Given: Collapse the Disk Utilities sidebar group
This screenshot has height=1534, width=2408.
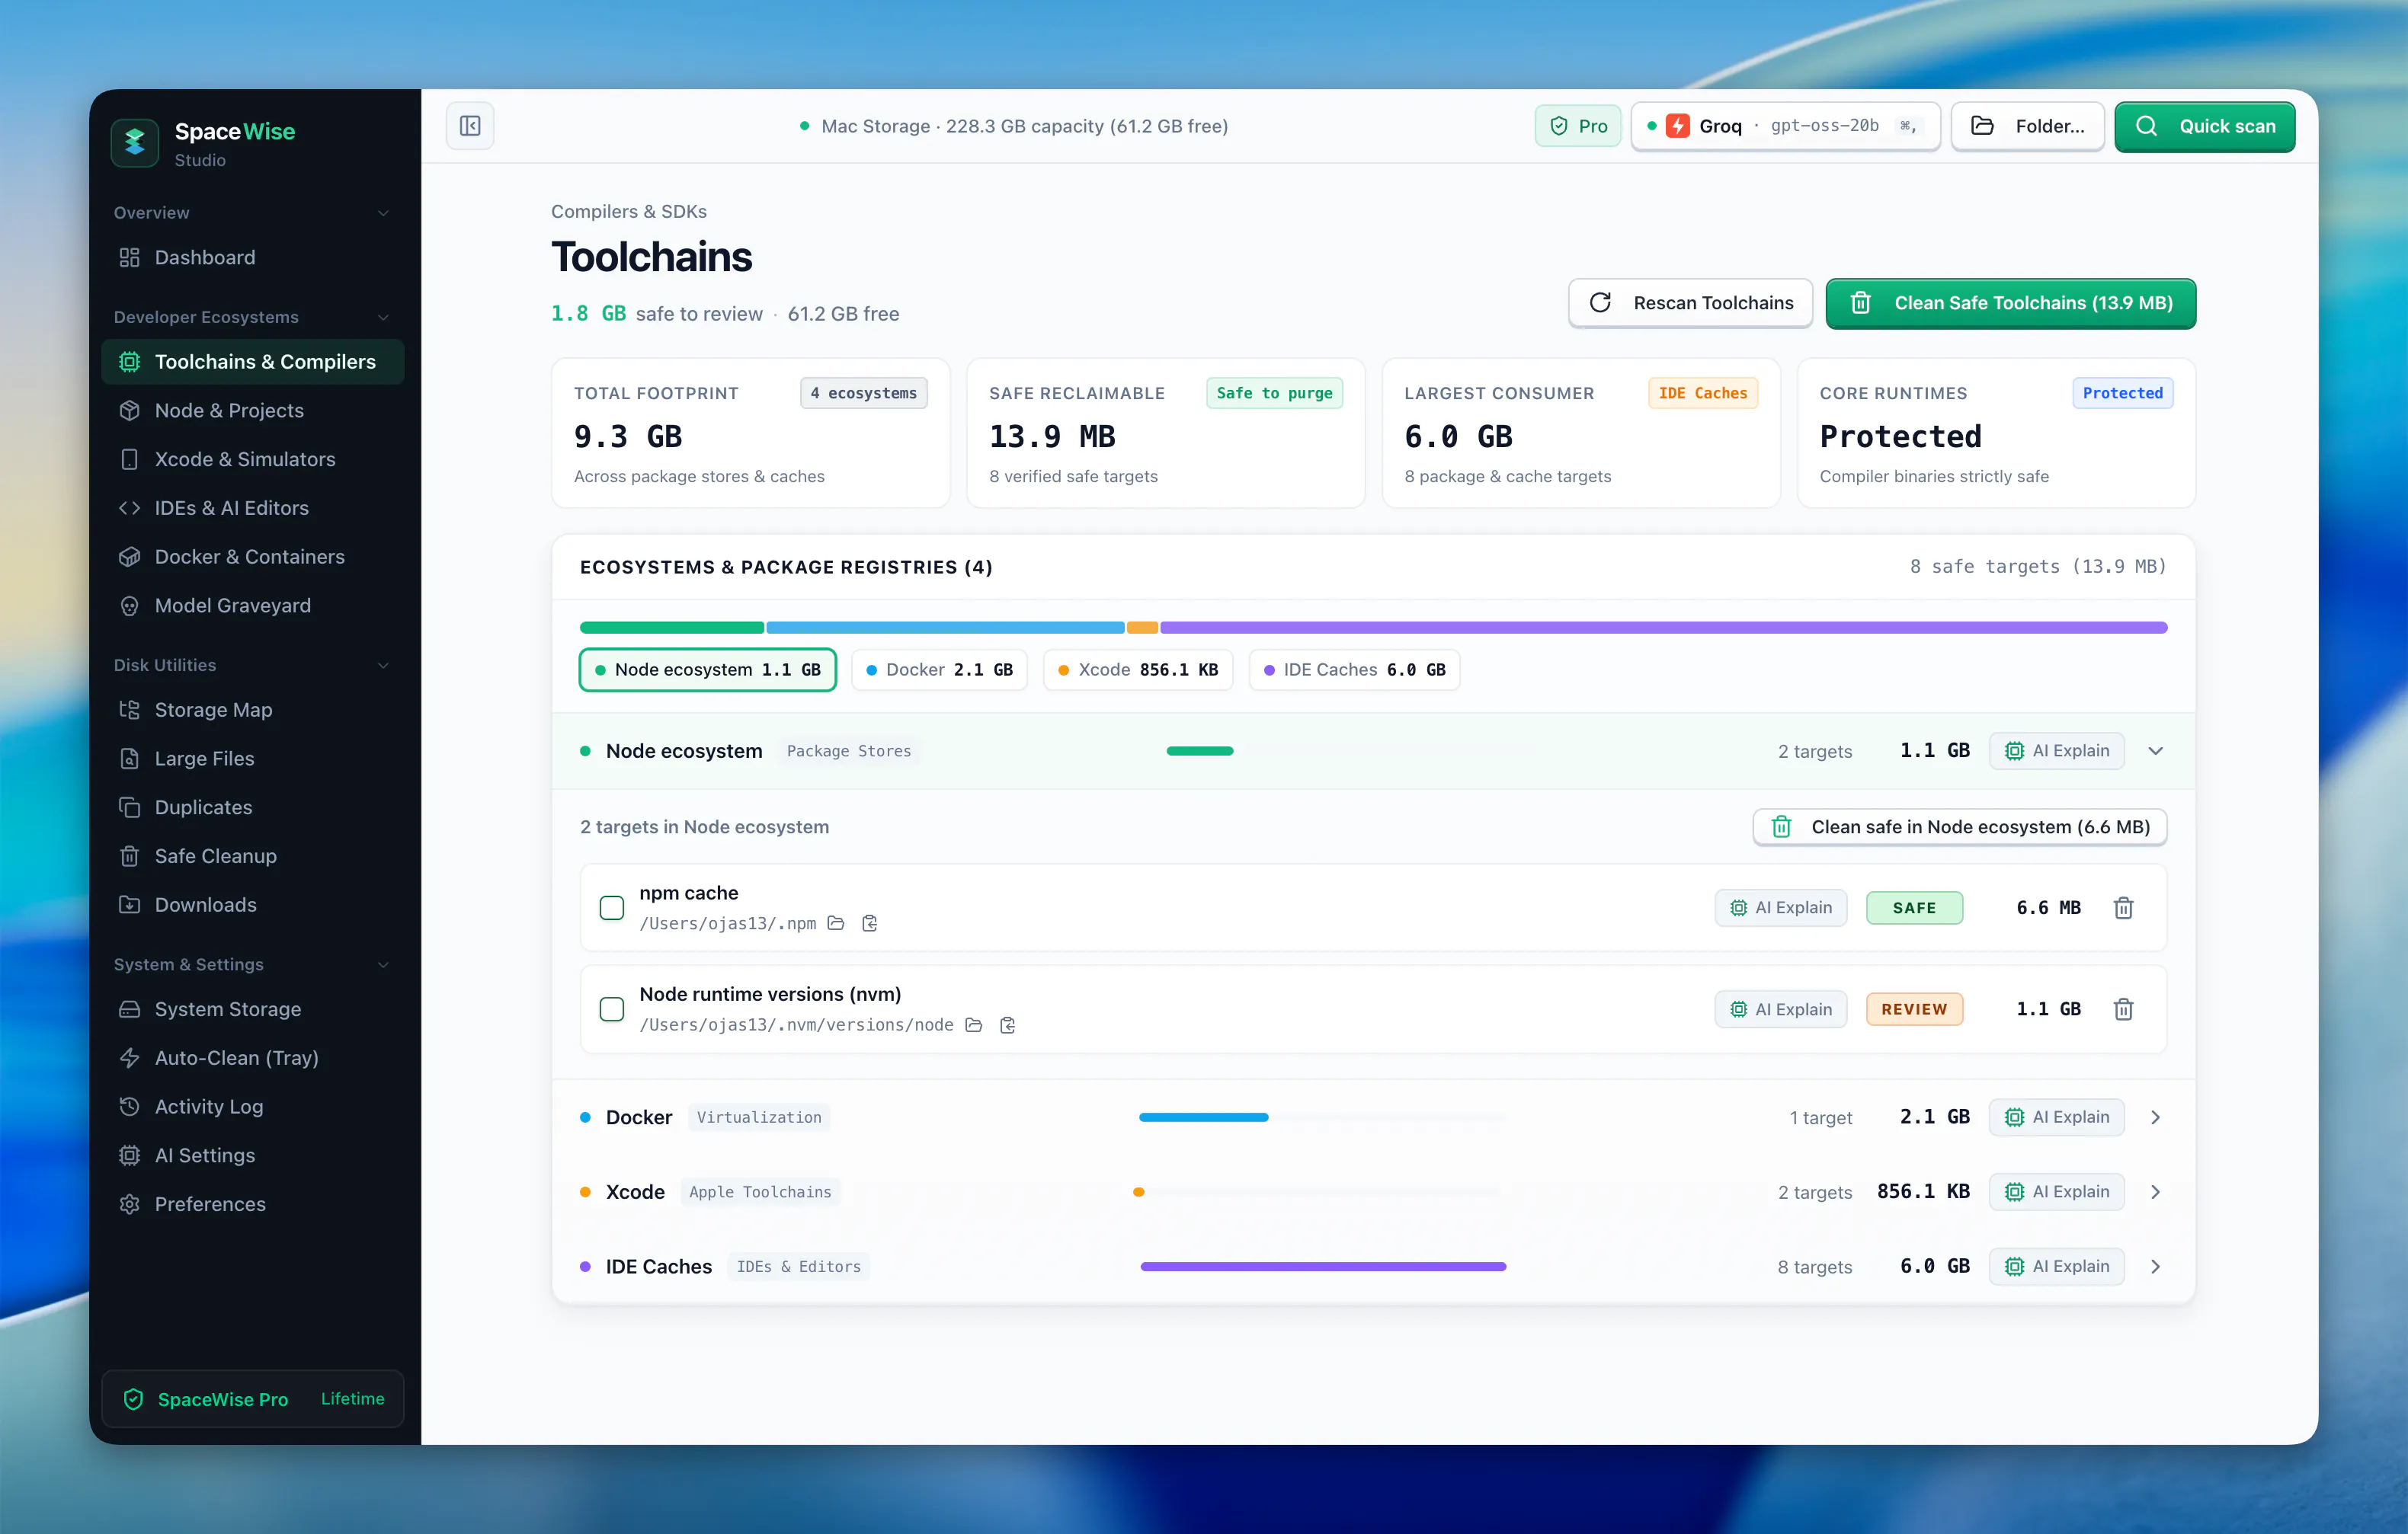Looking at the screenshot, I should [383, 666].
